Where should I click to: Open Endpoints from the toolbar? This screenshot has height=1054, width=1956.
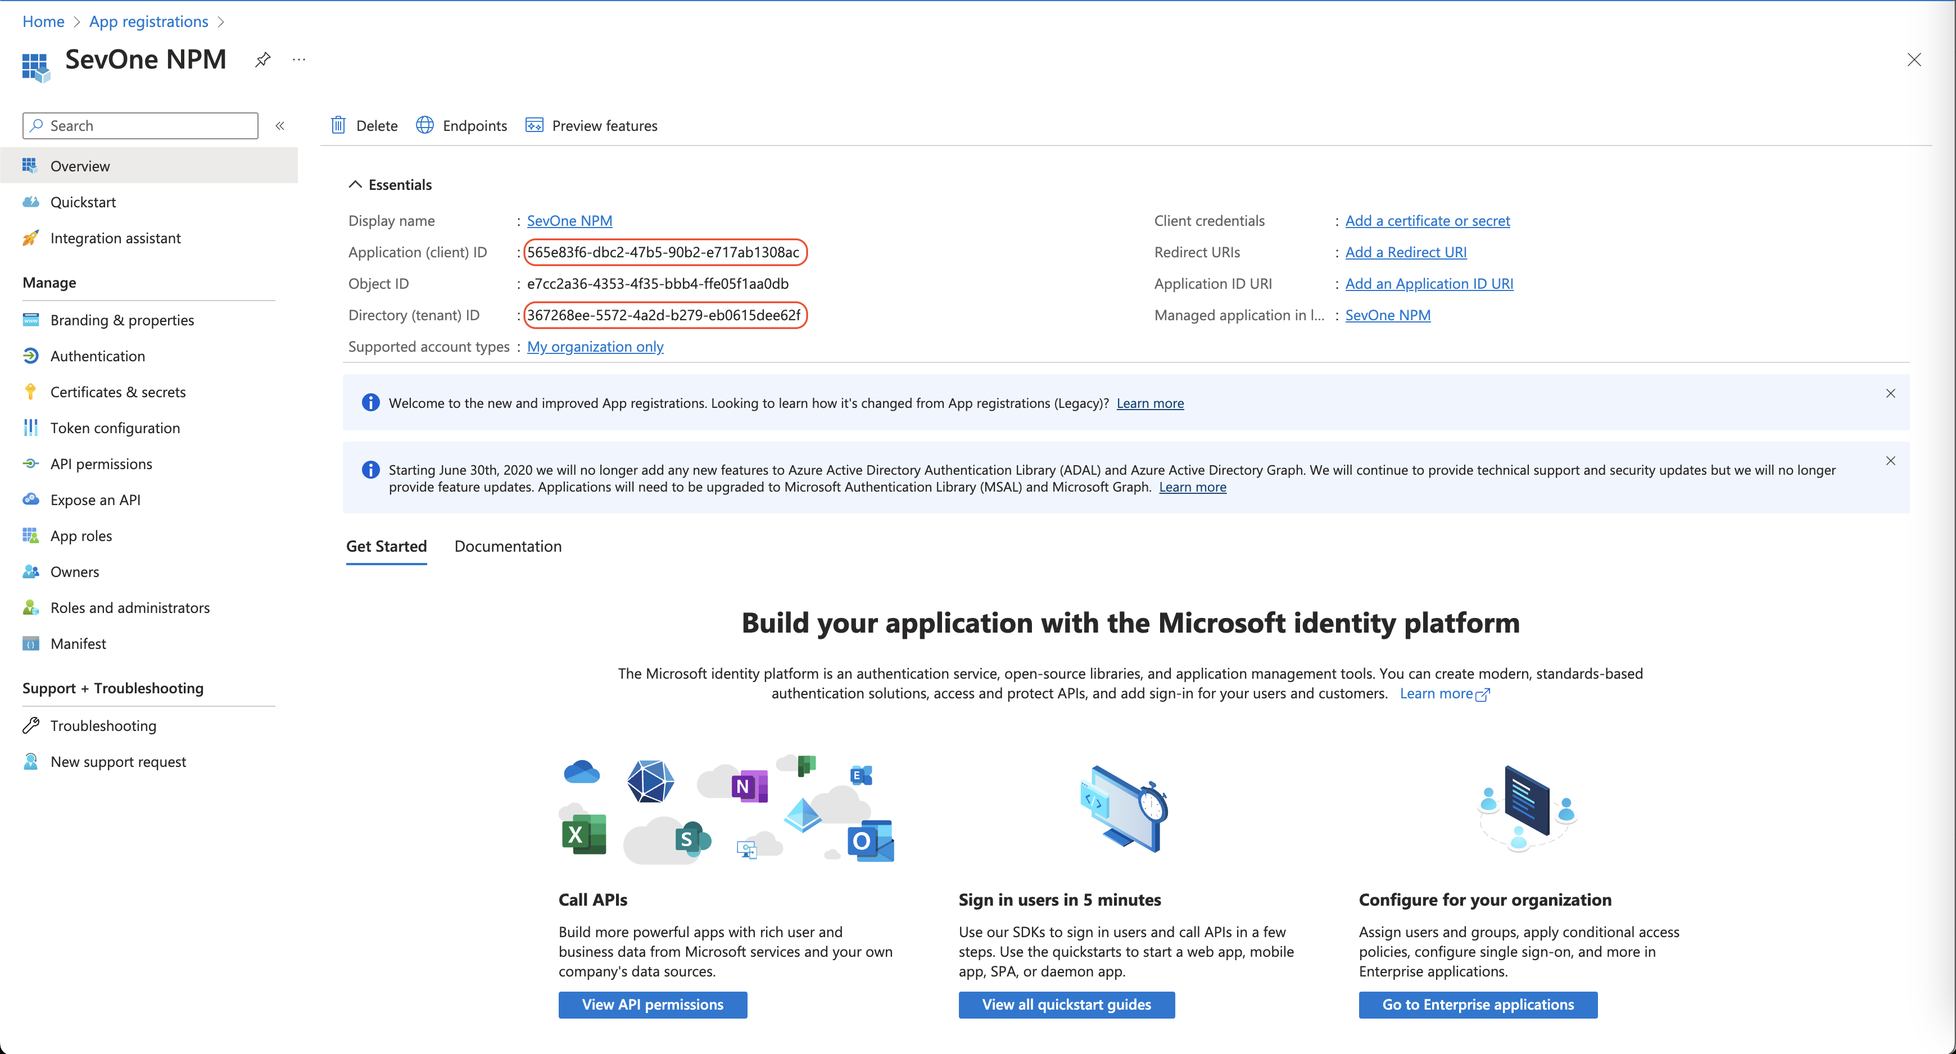point(461,125)
